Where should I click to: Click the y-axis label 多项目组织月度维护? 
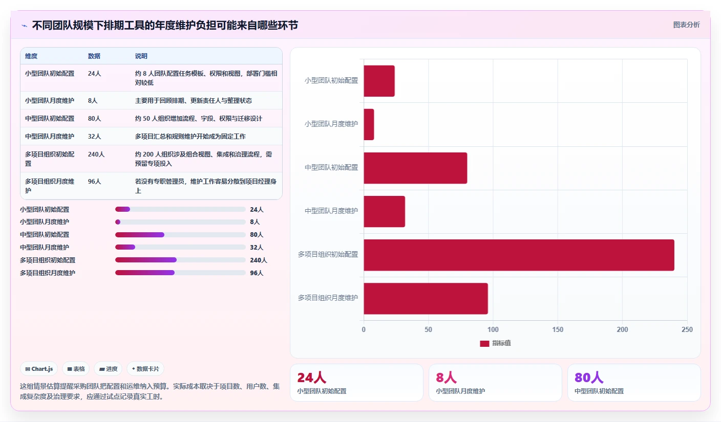(x=328, y=298)
